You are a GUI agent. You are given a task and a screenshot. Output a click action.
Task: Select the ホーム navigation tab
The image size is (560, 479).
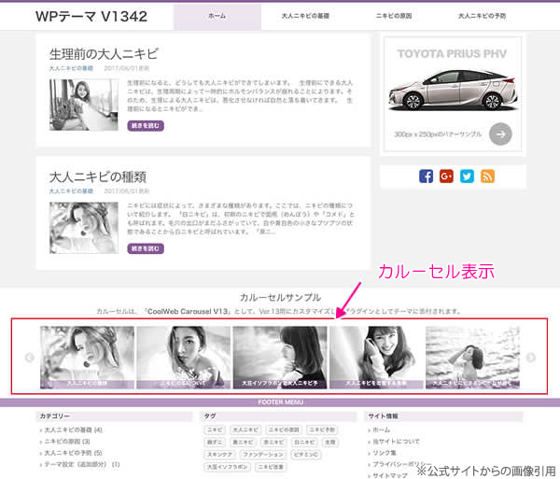coord(217,16)
